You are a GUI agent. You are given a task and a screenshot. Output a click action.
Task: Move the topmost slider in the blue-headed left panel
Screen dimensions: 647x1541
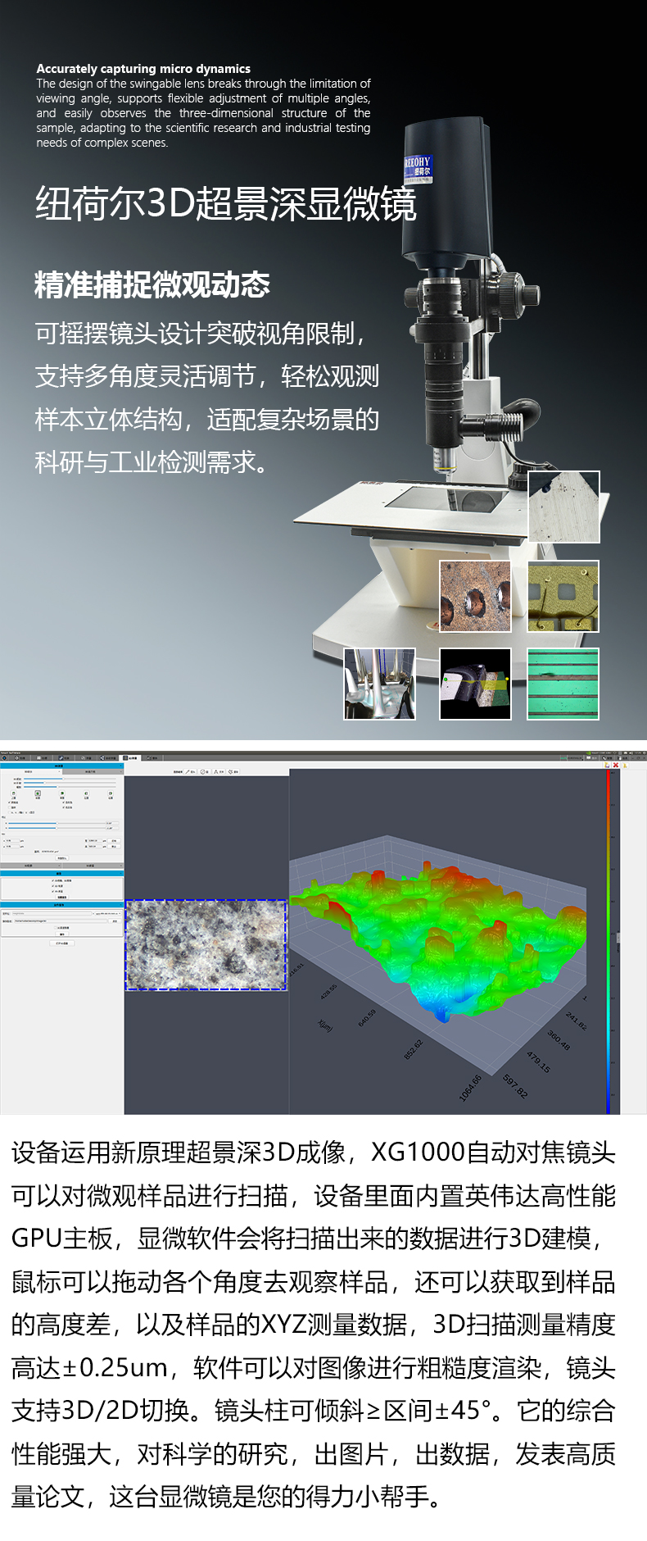[x=70, y=779]
